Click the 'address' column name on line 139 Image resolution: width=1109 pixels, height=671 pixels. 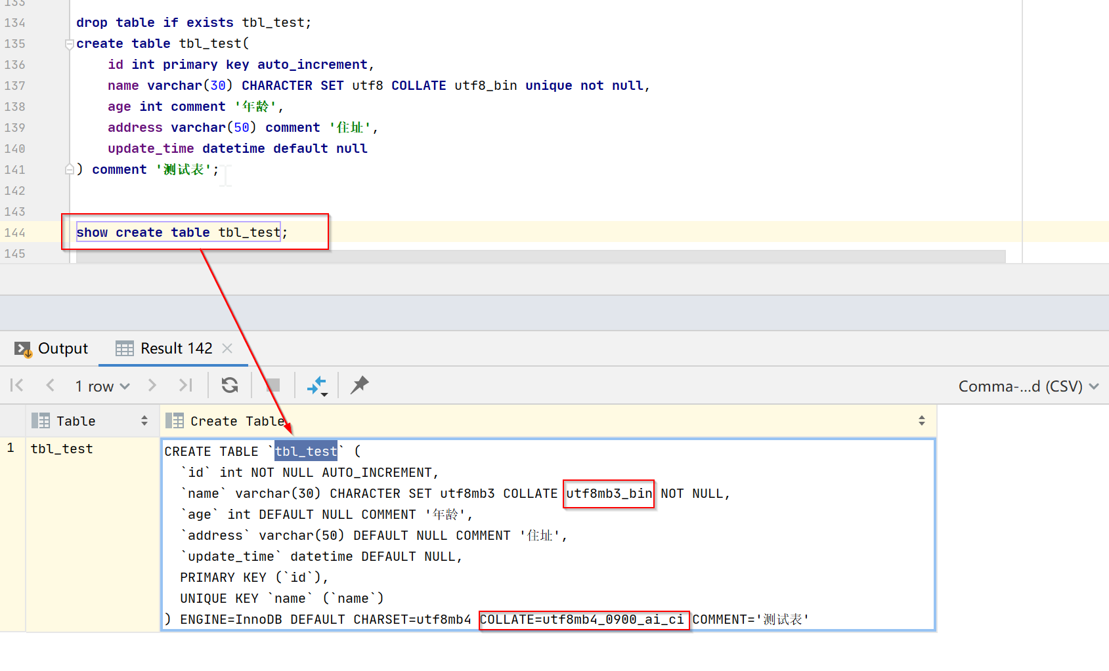(135, 128)
